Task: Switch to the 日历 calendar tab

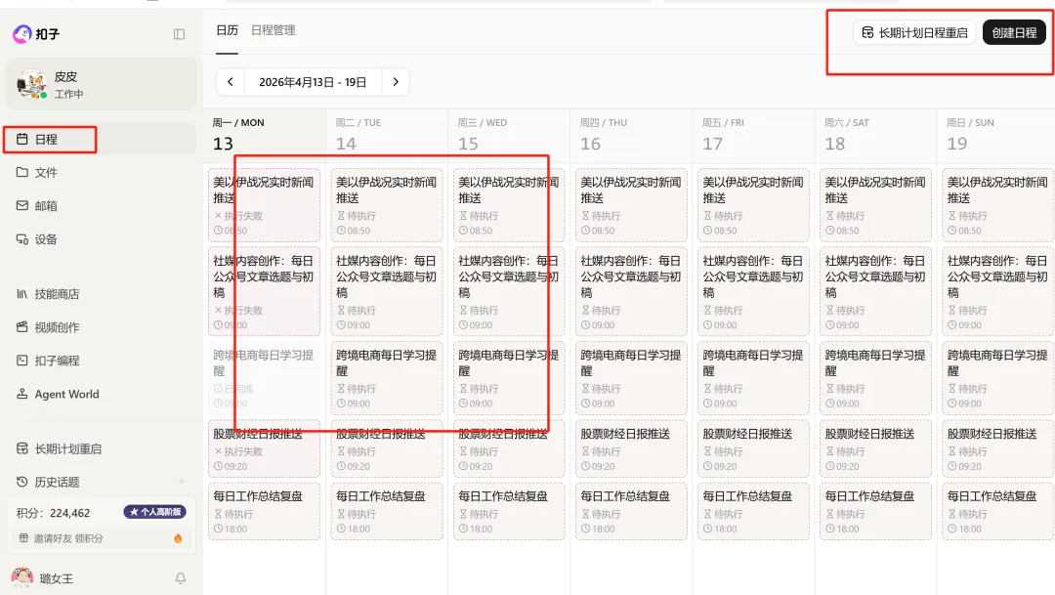Action: coord(227,30)
